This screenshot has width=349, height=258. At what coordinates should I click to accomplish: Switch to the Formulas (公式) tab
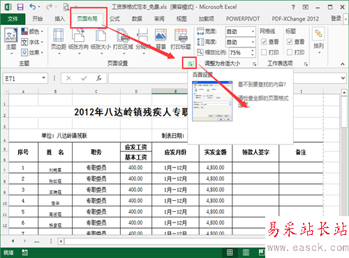114,19
